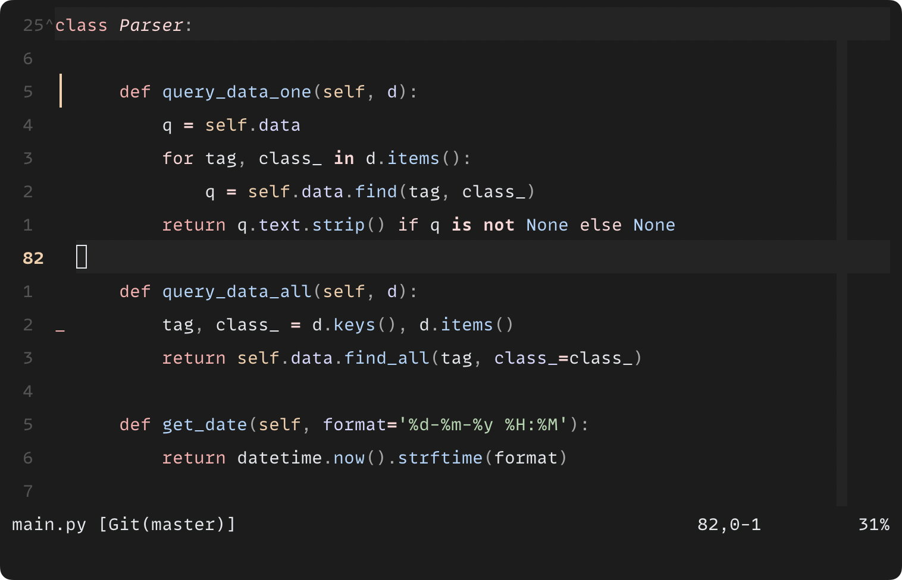Click the current line number 82
Screen dimensions: 902x580
click(x=33, y=258)
